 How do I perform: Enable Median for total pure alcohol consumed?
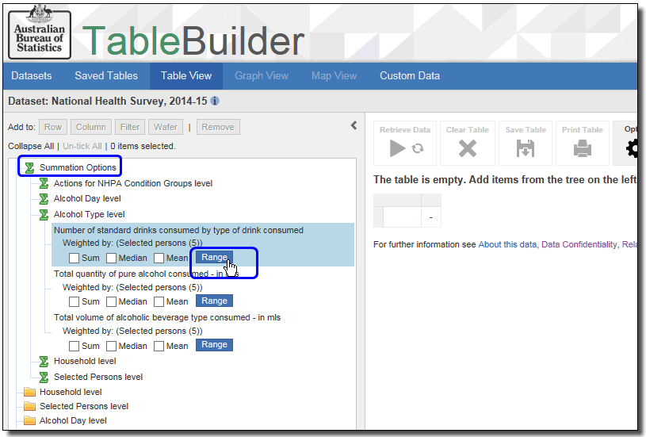point(112,301)
